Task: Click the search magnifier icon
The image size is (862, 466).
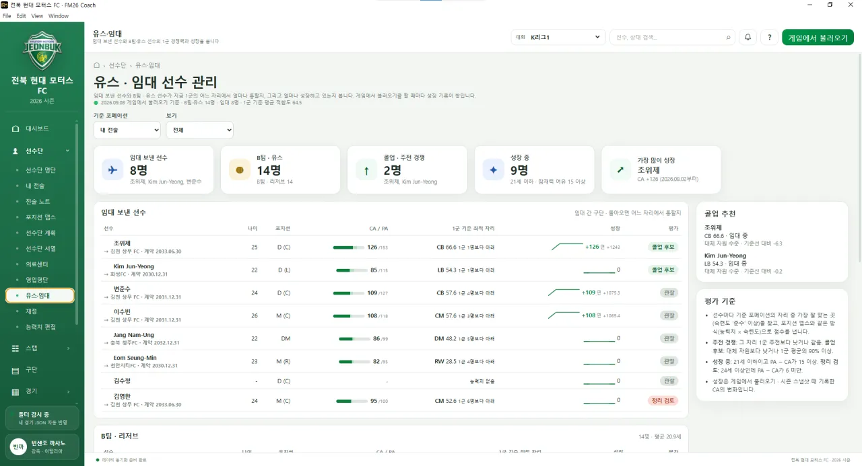Action: tap(728, 38)
